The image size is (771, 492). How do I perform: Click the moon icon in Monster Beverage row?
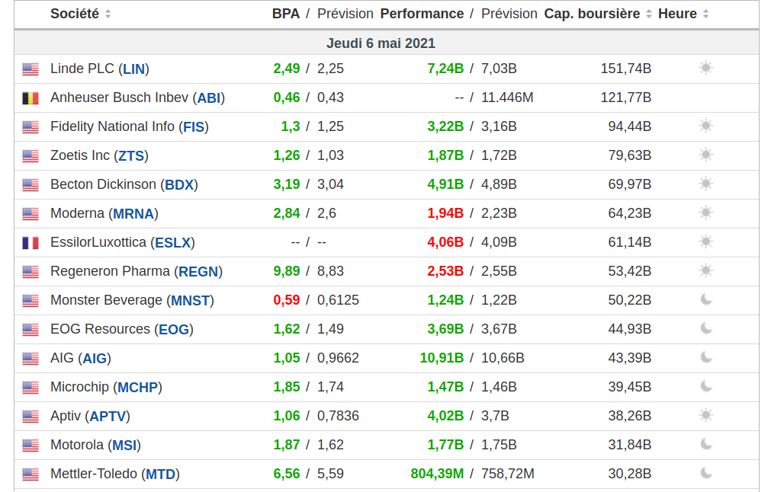point(705,299)
